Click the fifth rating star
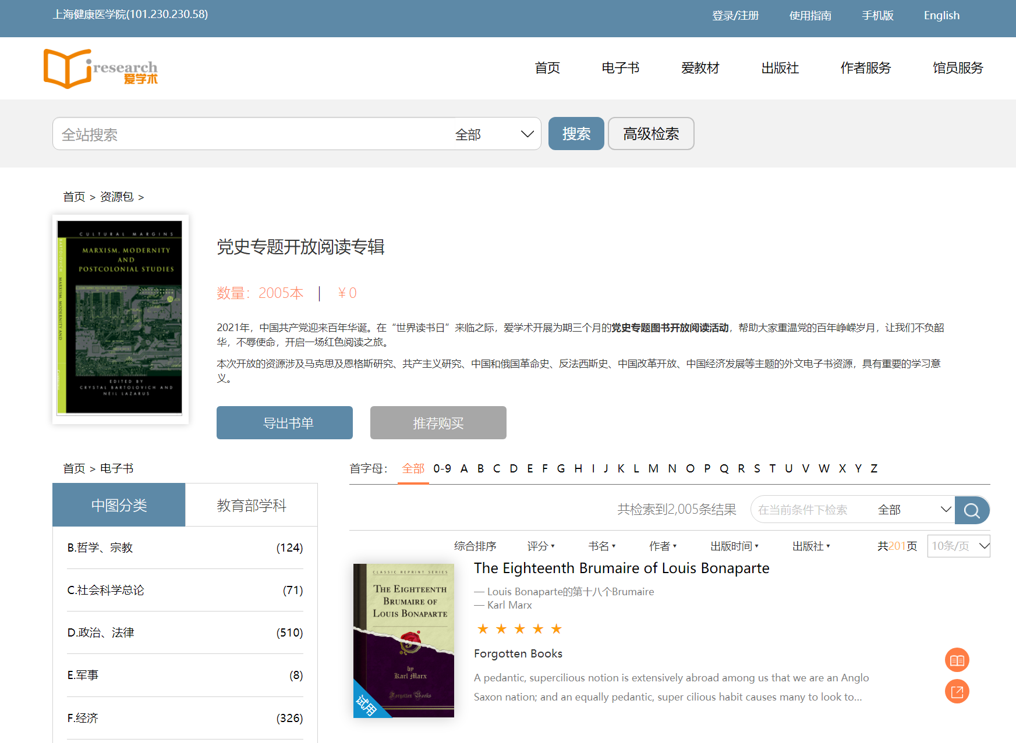This screenshot has width=1016, height=743. [556, 629]
